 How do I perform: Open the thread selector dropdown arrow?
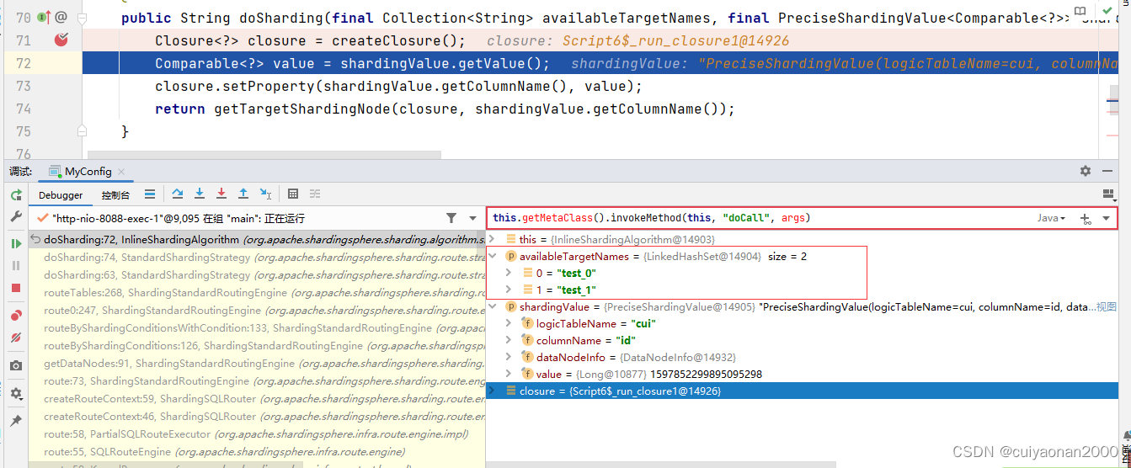pos(472,218)
